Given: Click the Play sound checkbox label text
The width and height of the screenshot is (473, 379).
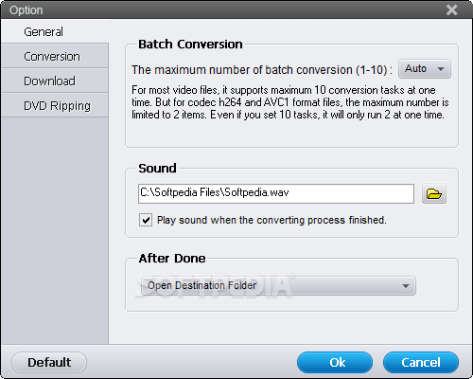Looking at the screenshot, I should [272, 220].
